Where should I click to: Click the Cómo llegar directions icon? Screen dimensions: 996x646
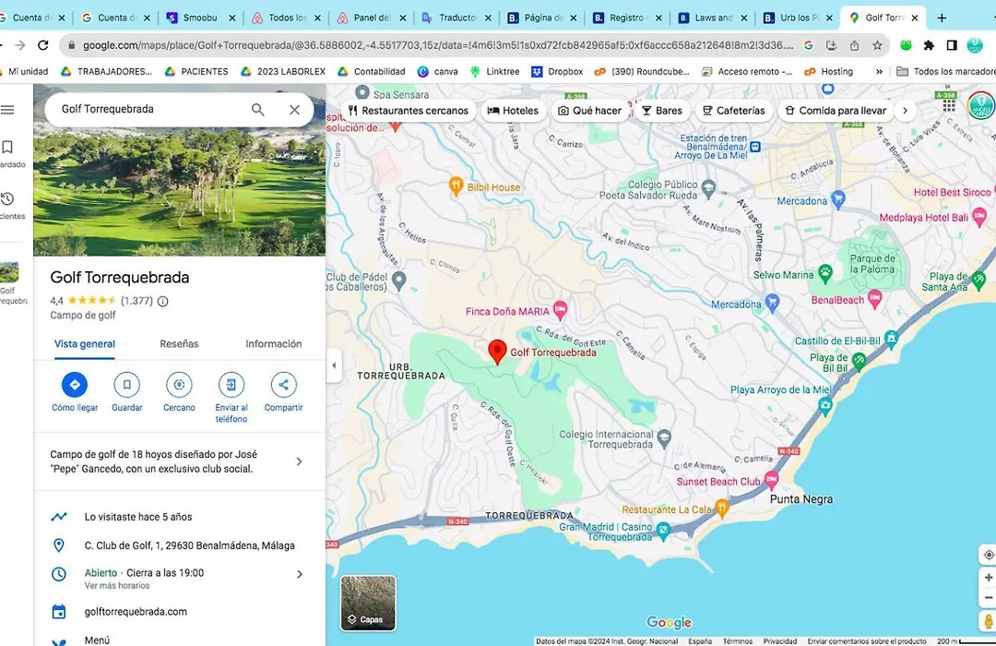[75, 385]
